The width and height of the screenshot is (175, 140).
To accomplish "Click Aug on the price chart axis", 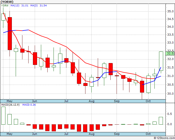I will click(92, 101).
